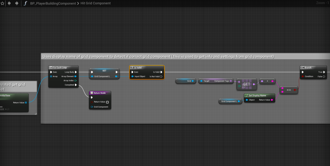Click the == node bottom magenta input pin
Image resolution: width=330 pixels, height=166 pixels.
pyautogui.click(x=283, y=92)
